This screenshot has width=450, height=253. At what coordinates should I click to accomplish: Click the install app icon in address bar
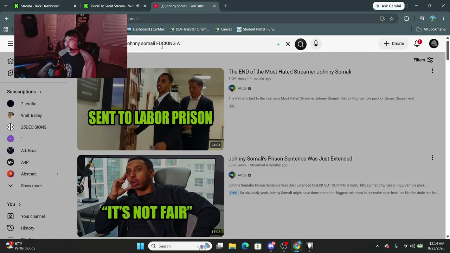(382, 19)
